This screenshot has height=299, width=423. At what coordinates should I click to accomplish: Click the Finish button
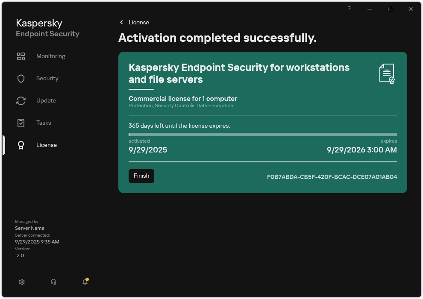(141, 176)
